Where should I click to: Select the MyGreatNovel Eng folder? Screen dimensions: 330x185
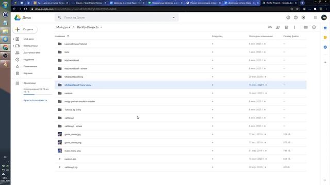180,77
